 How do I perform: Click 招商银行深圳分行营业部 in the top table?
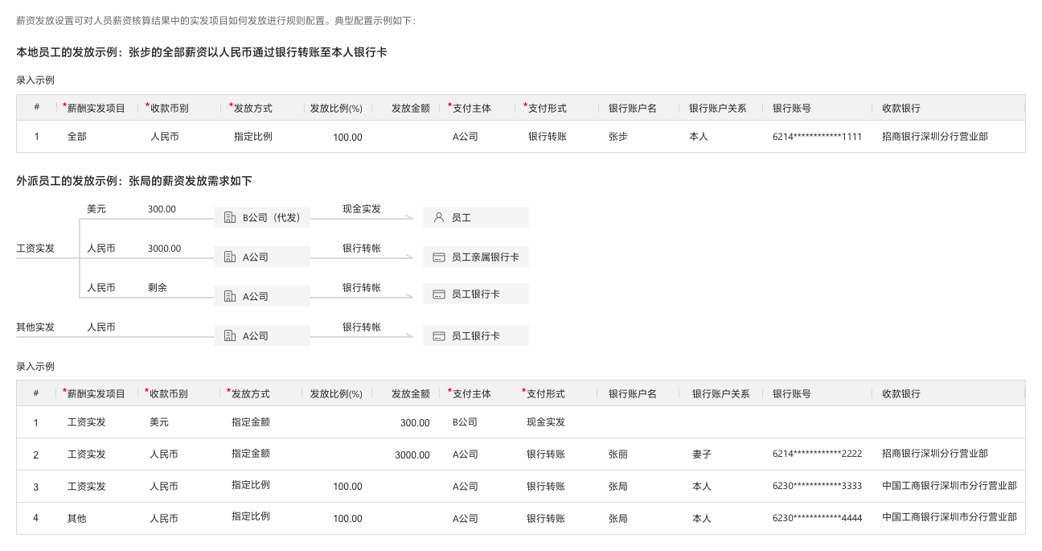point(934,137)
